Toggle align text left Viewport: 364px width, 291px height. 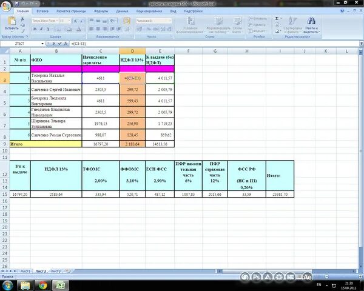[92, 28]
